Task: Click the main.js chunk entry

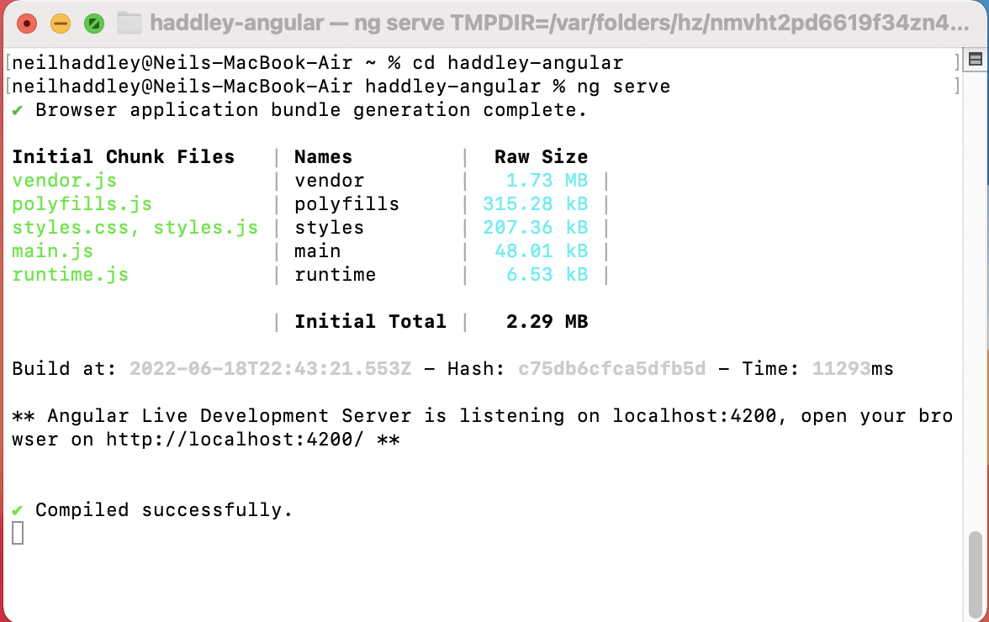Action: [x=53, y=250]
